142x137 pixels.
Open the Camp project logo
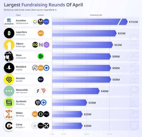[9, 126]
